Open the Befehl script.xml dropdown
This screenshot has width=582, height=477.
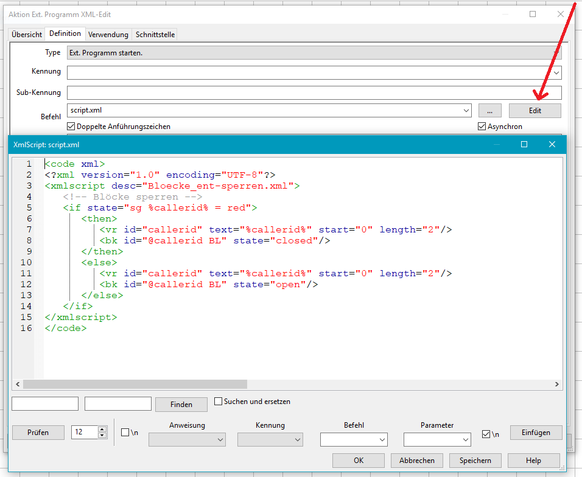(x=466, y=111)
